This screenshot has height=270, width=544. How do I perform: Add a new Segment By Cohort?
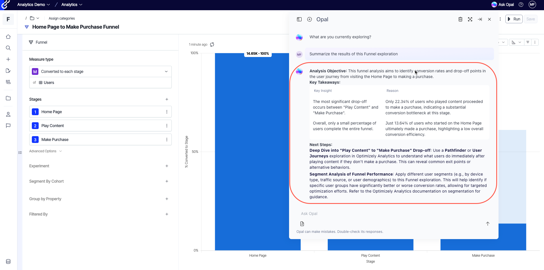pos(167,181)
